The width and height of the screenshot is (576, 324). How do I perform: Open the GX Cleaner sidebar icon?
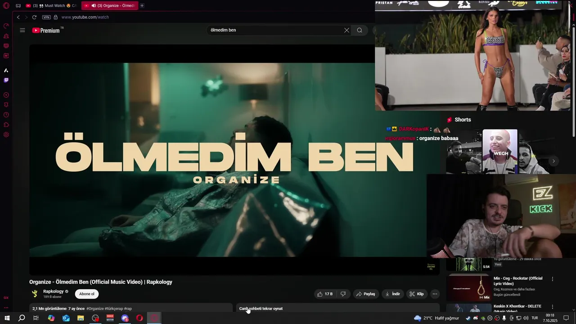pos(6,36)
